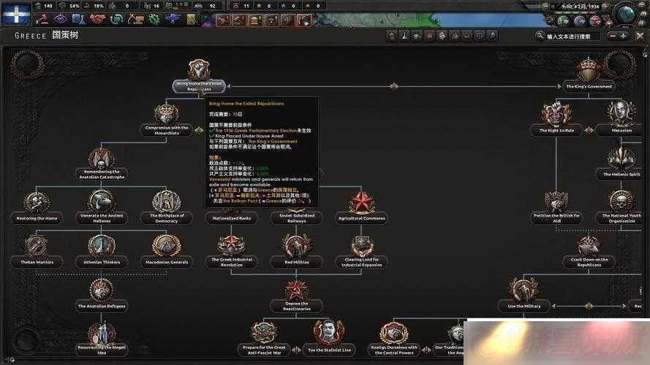650x365 pixels.
Task: Open the Decisions gavel icon
Action: (42, 20)
